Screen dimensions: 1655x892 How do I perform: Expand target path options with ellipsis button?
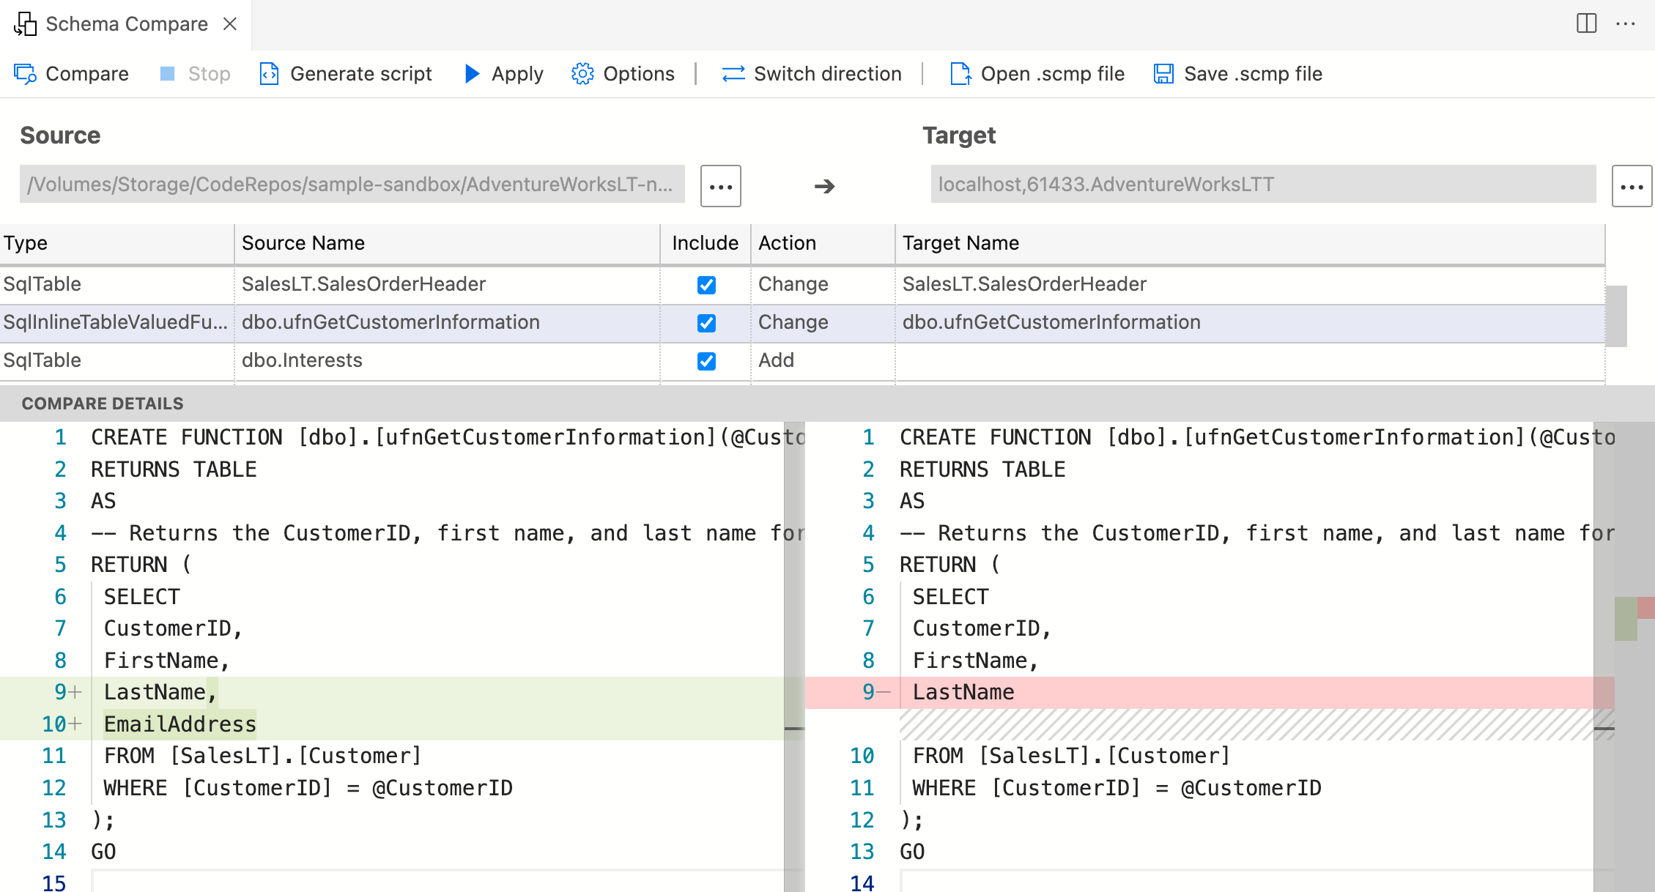click(1629, 183)
